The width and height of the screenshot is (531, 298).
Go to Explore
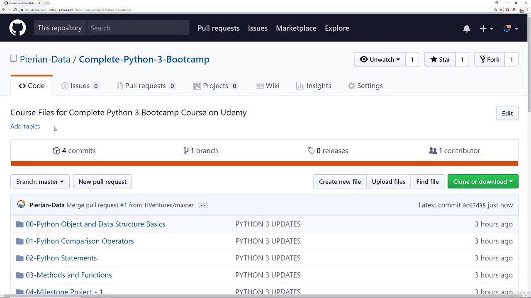[x=337, y=28]
